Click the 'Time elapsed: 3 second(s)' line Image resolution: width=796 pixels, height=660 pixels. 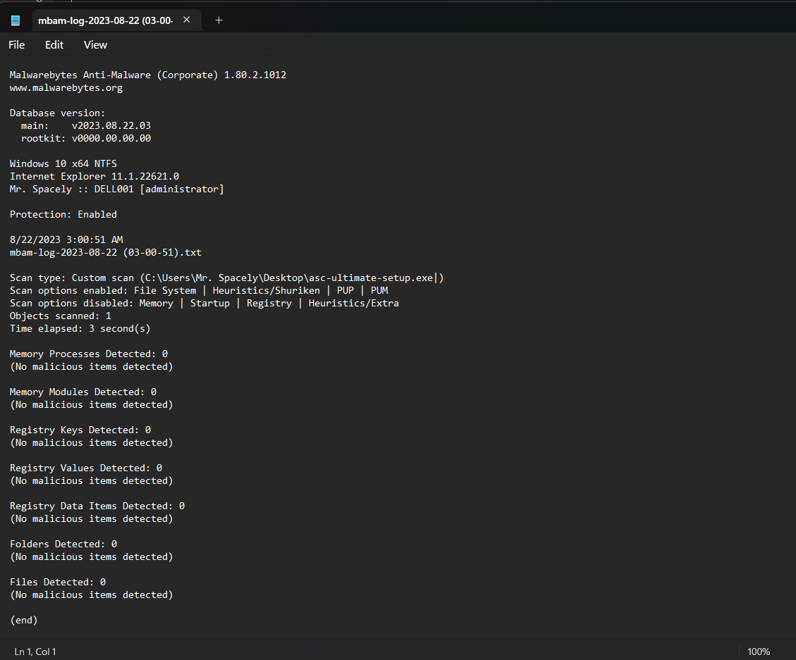click(80, 328)
